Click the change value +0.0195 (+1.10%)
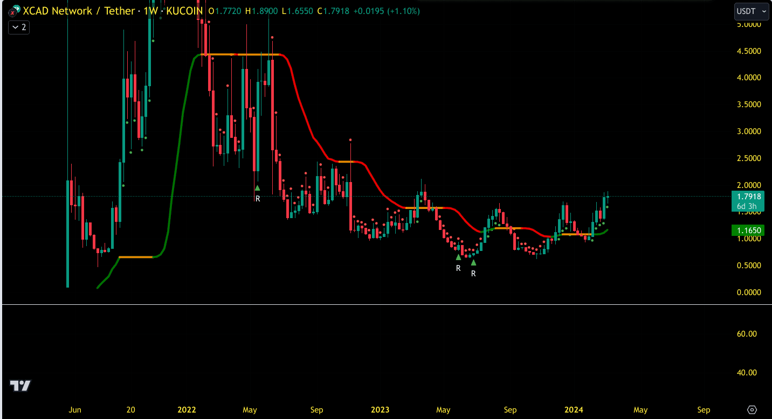Screen dimensions: 772x419 click(387, 11)
